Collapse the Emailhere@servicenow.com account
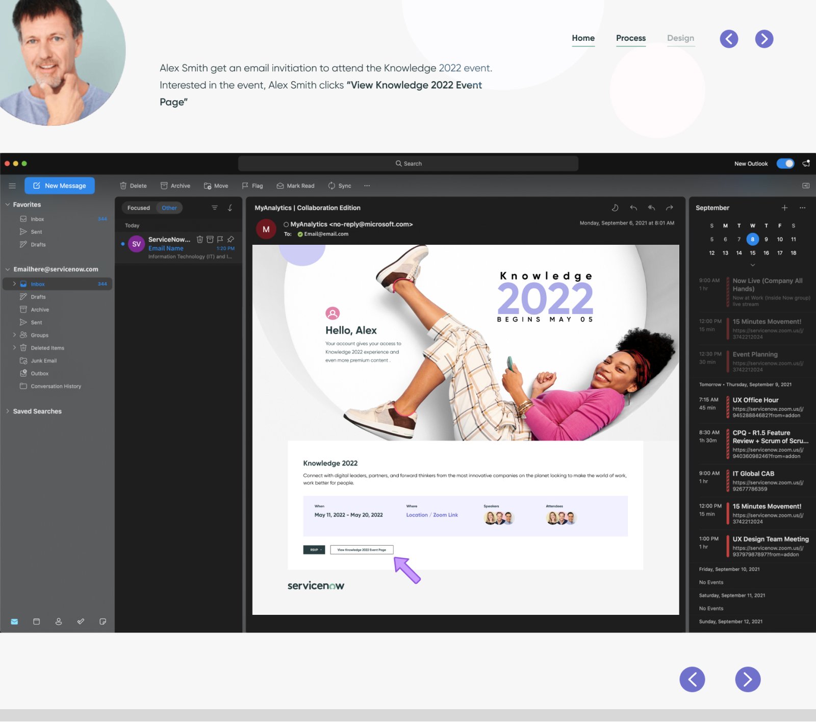Viewport: 816px width, 722px height. 8,269
